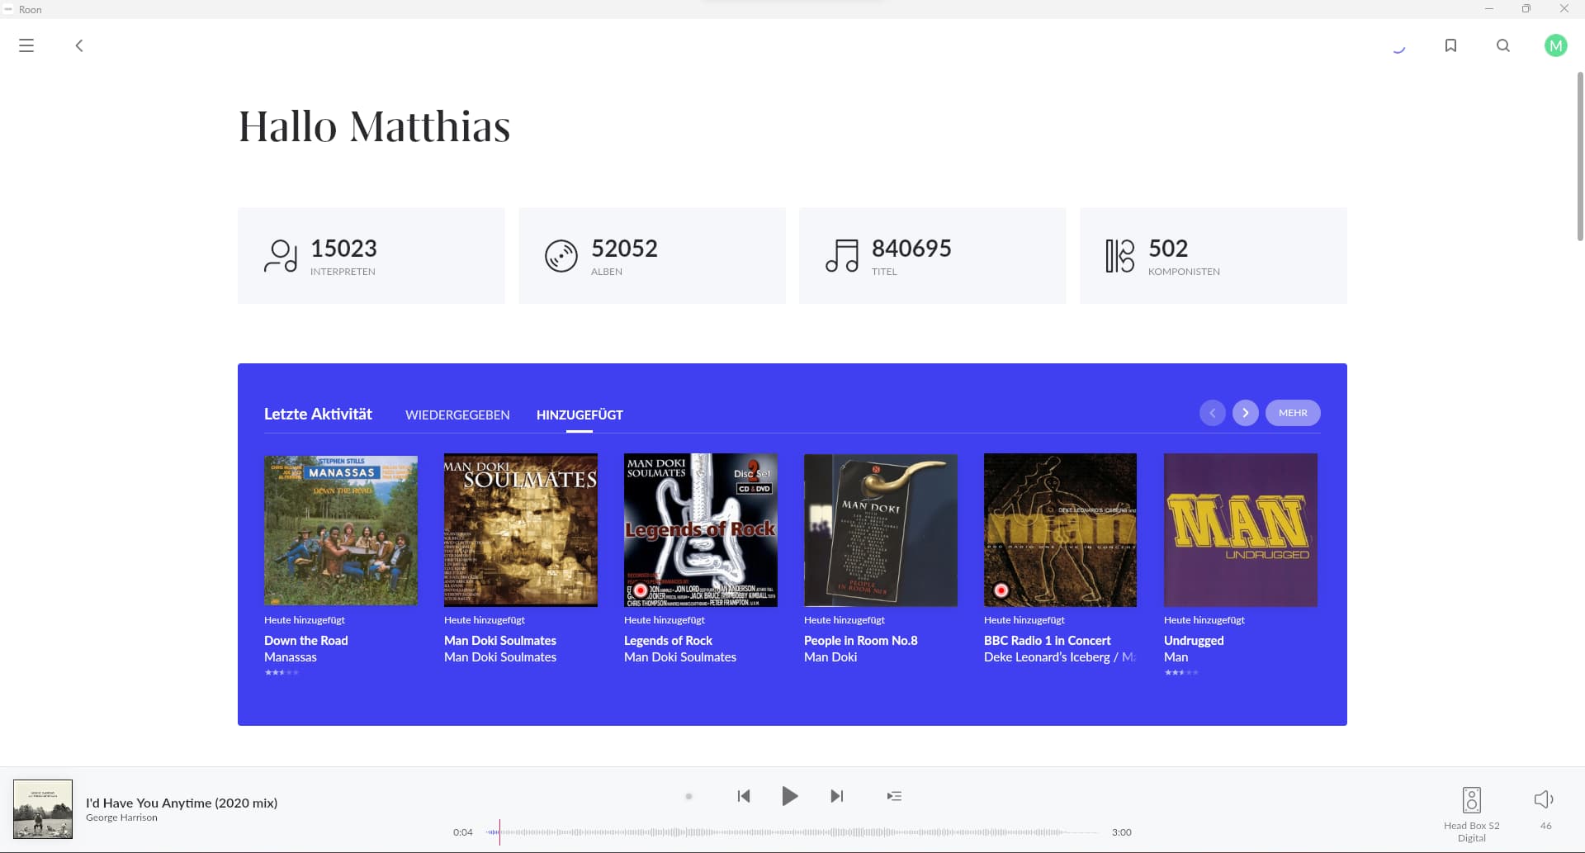
Task: Seek in the waveform progress bar
Action: click(x=792, y=832)
